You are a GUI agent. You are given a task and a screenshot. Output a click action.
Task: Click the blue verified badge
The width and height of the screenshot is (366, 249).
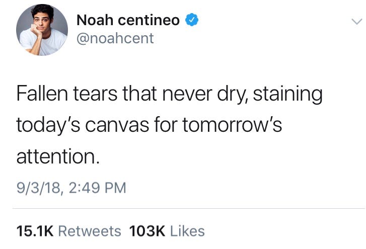[x=191, y=20]
